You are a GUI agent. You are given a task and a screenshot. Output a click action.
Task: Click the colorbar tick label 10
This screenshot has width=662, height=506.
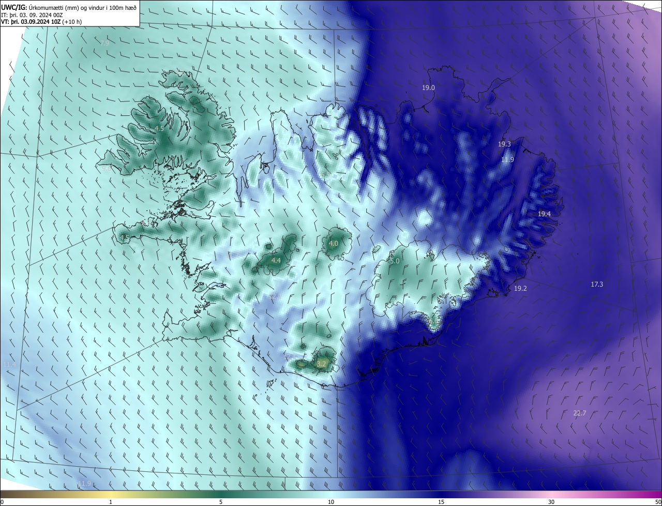331,502
